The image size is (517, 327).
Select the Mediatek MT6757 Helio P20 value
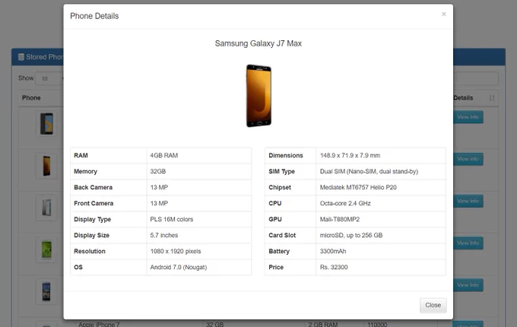click(x=358, y=187)
